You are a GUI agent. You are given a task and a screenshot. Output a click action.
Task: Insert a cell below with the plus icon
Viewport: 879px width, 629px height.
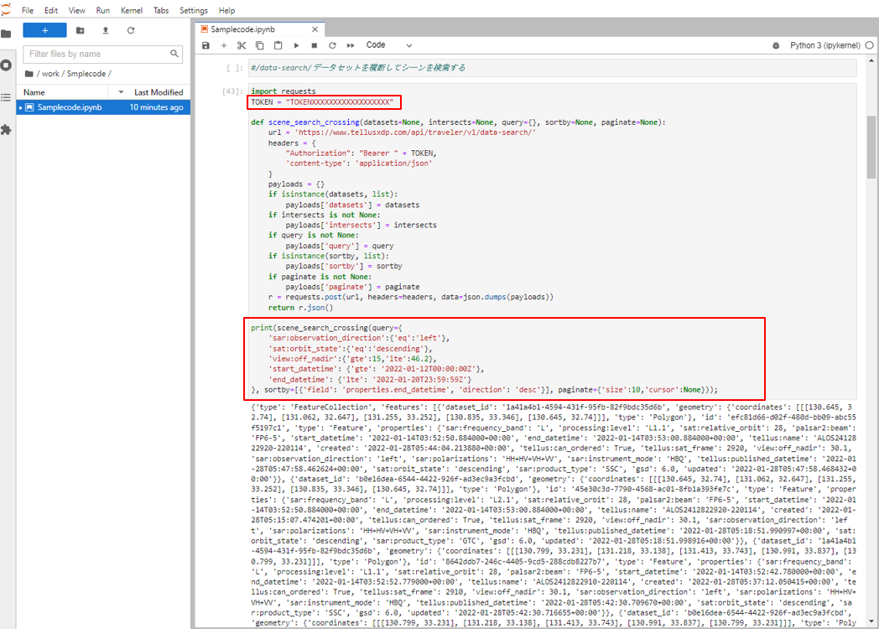click(224, 45)
